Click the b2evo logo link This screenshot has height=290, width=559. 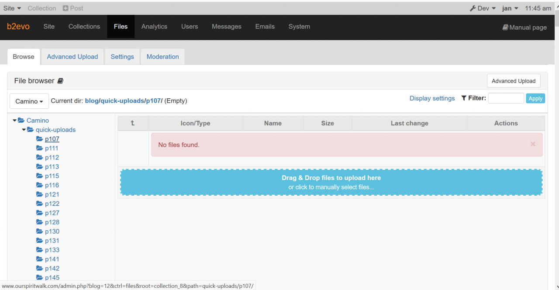18,27
